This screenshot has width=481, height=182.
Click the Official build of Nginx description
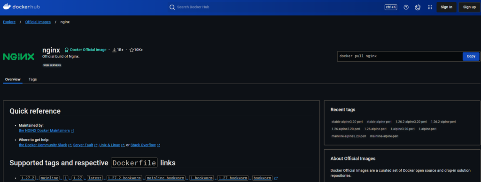[x=61, y=57]
